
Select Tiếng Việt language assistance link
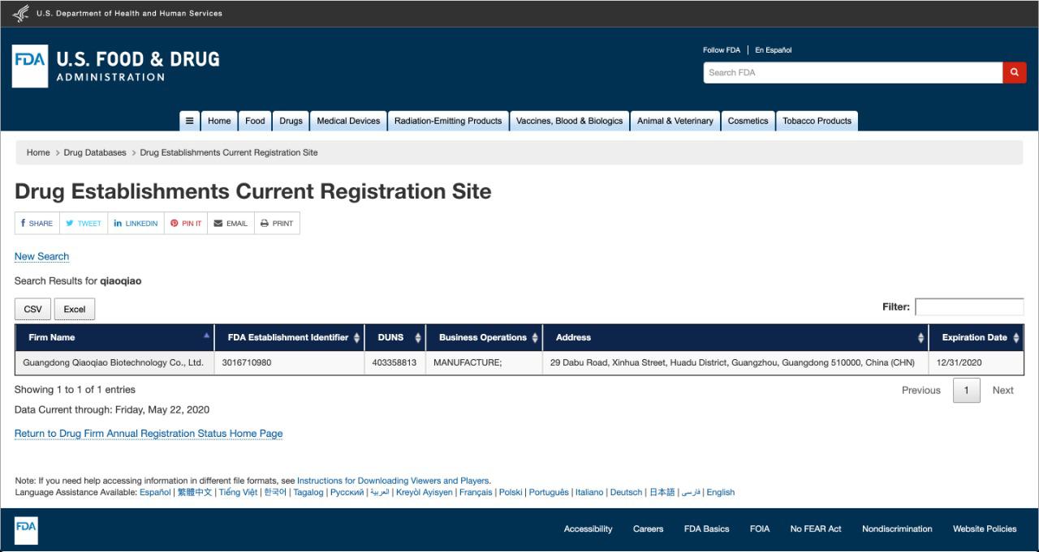[x=238, y=492]
